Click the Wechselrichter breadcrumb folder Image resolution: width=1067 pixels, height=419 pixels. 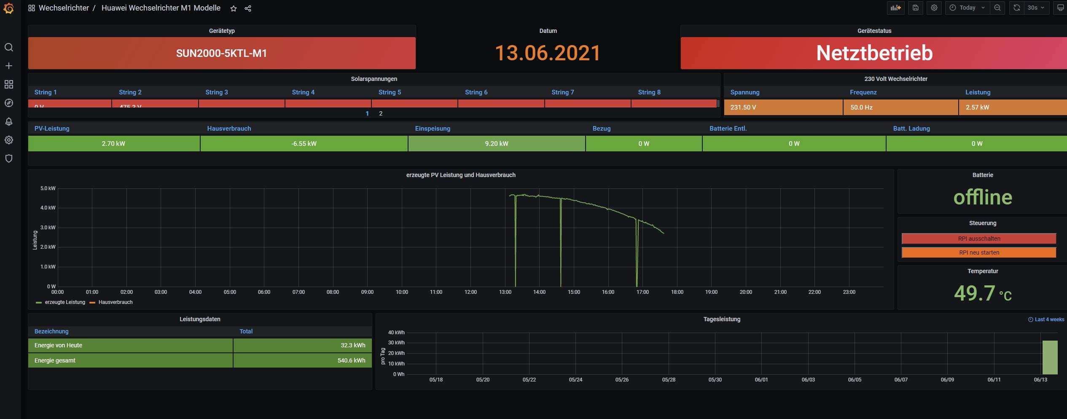[x=64, y=8]
